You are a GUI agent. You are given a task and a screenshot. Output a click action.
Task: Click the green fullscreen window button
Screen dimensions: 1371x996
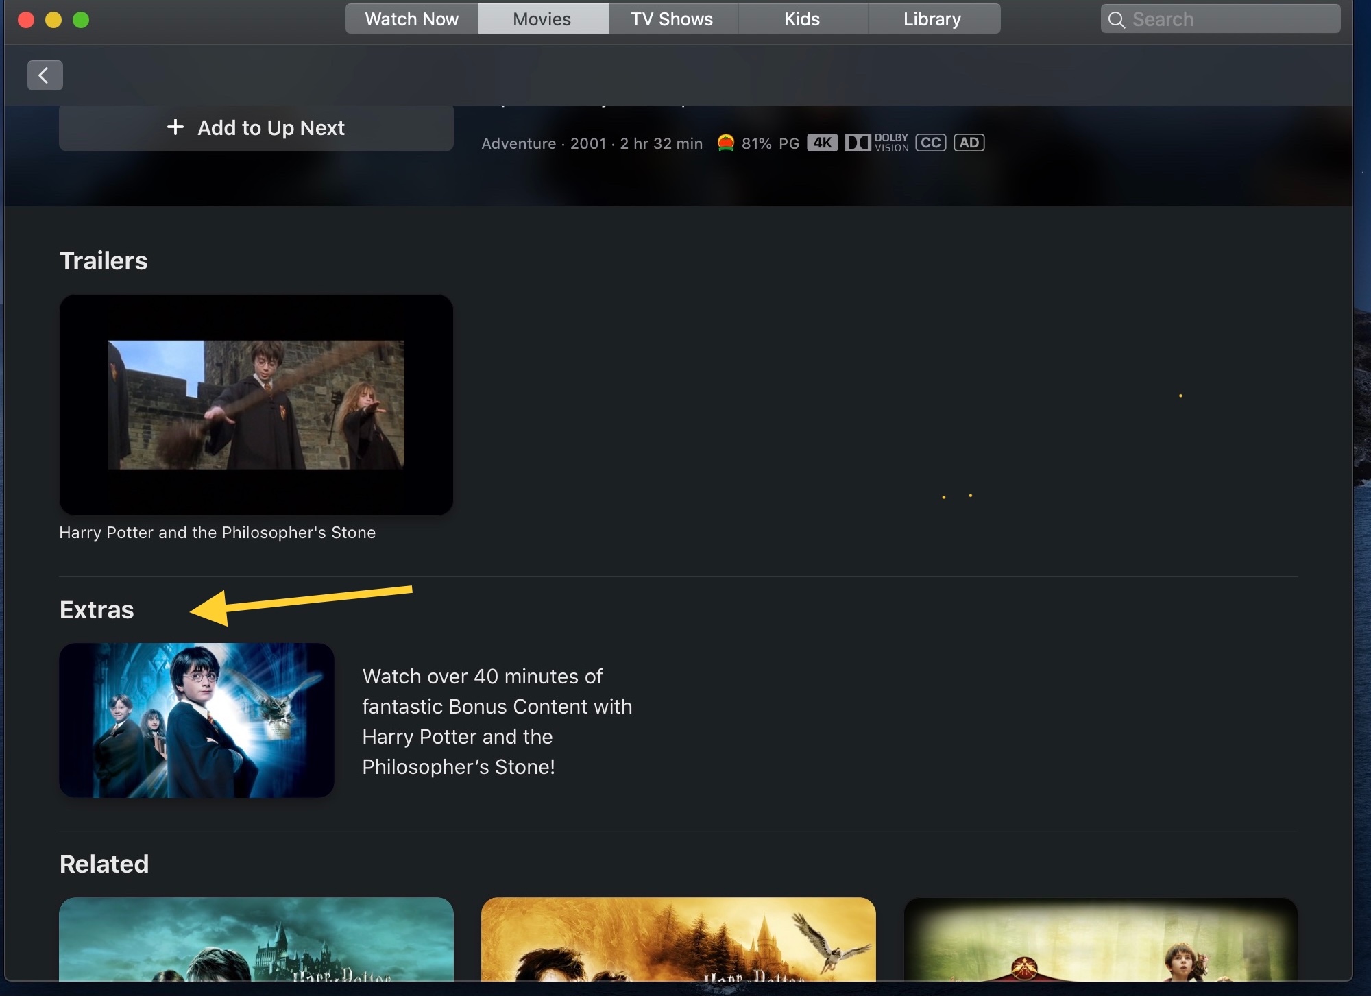point(81,20)
